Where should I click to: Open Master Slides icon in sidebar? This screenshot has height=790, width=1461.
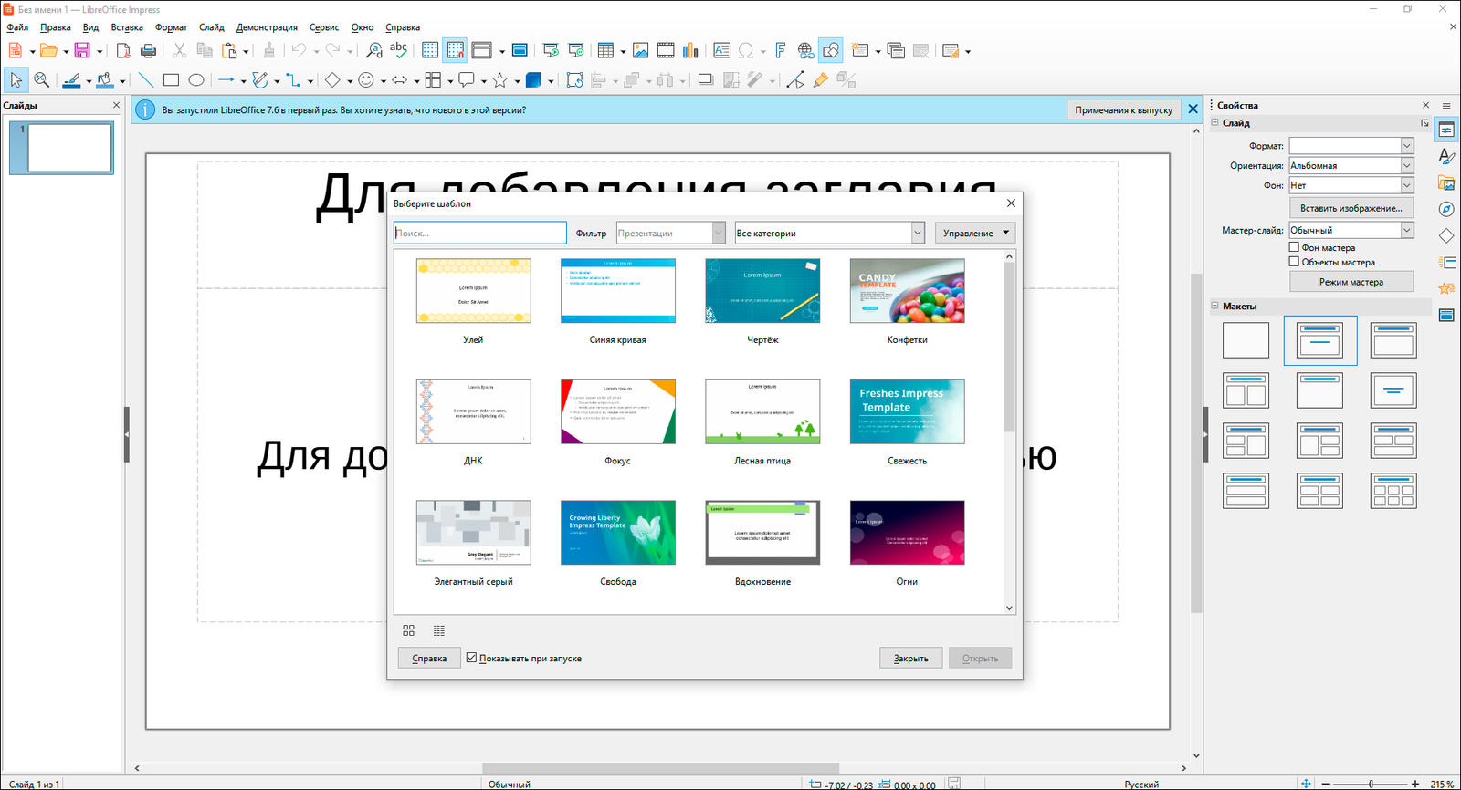[1446, 315]
